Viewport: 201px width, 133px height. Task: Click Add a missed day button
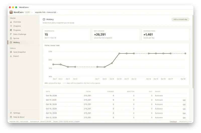180,19
